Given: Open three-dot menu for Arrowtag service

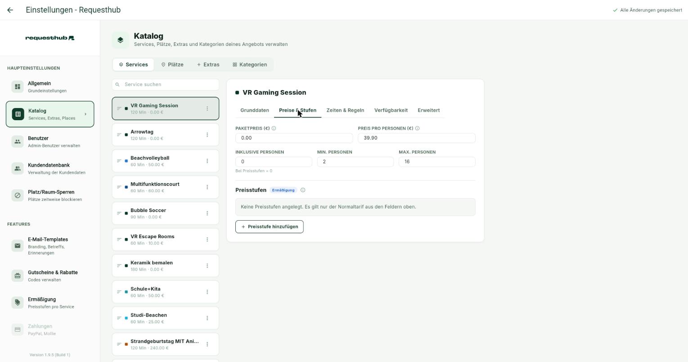Looking at the screenshot, I should pos(207,135).
